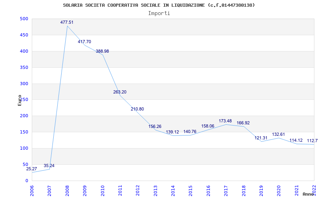Click the 2013 year axis label
Image resolution: width=318 pixels, height=198 pixels.
(155, 190)
